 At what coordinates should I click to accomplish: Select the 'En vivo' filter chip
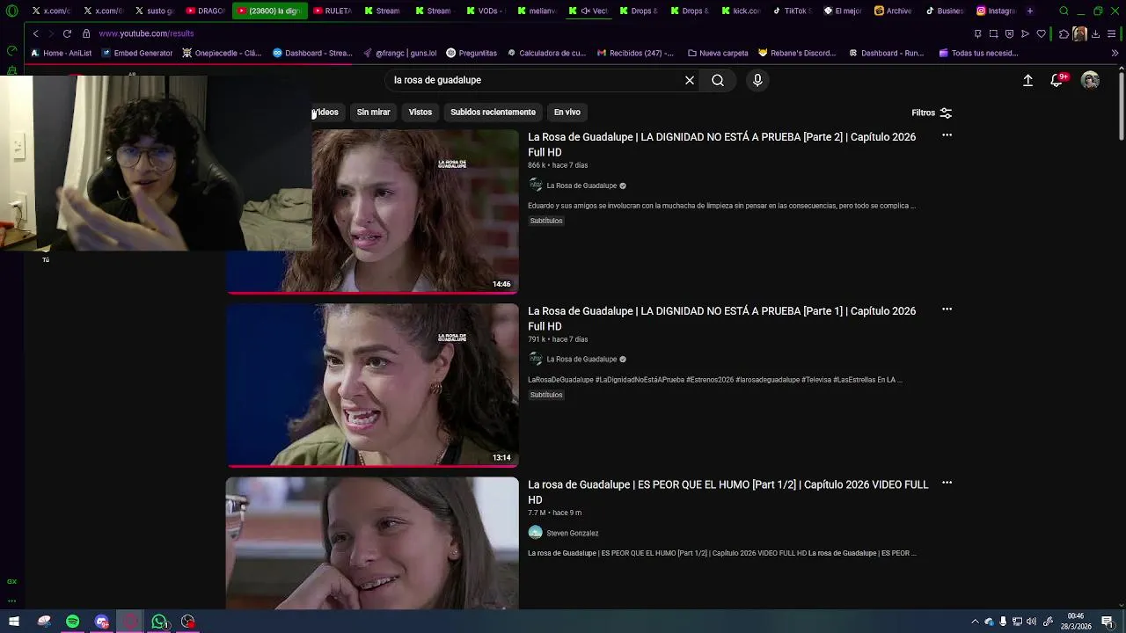tap(567, 112)
